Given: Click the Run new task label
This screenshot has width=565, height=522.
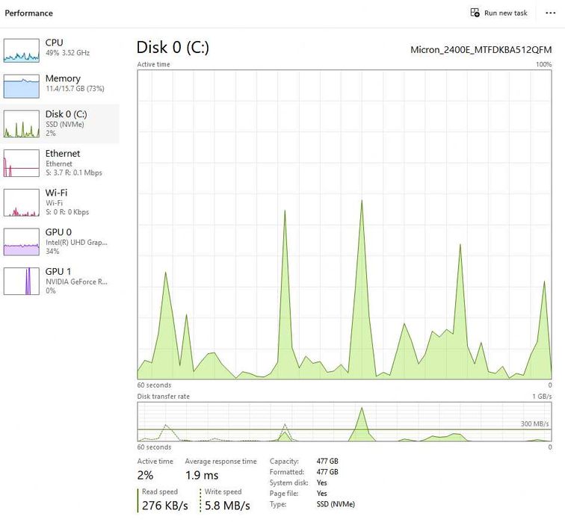Looking at the screenshot, I should (x=505, y=13).
